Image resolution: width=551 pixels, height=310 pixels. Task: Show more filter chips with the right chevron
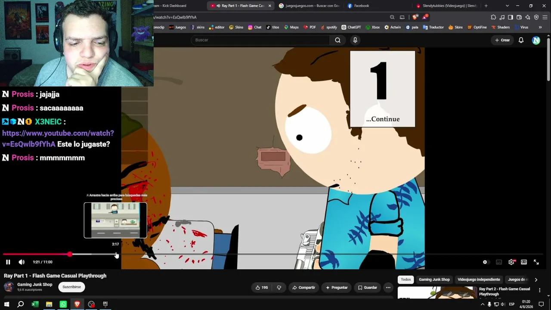(536, 279)
